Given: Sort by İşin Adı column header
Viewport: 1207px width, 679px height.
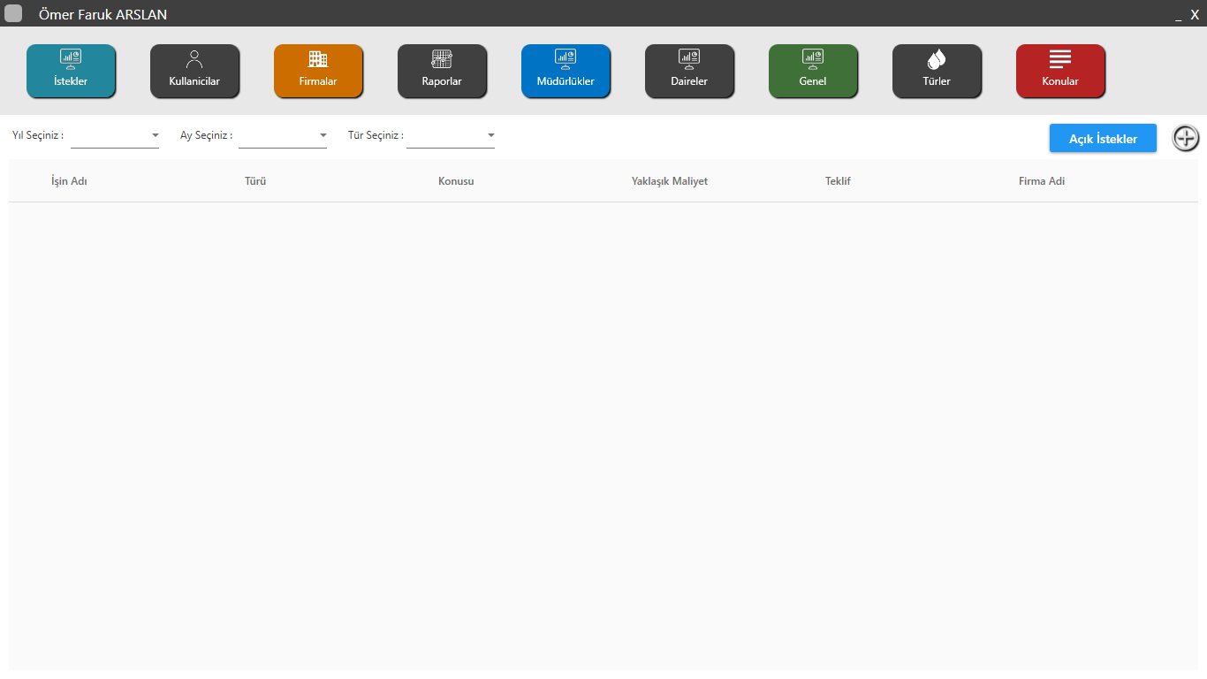Looking at the screenshot, I should (x=69, y=181).
